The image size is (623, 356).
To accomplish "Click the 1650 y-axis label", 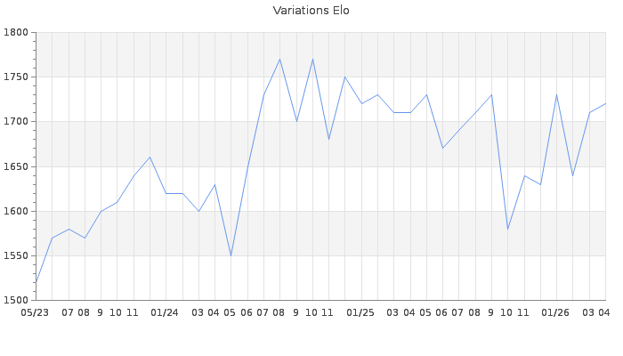I will point(15,166).
